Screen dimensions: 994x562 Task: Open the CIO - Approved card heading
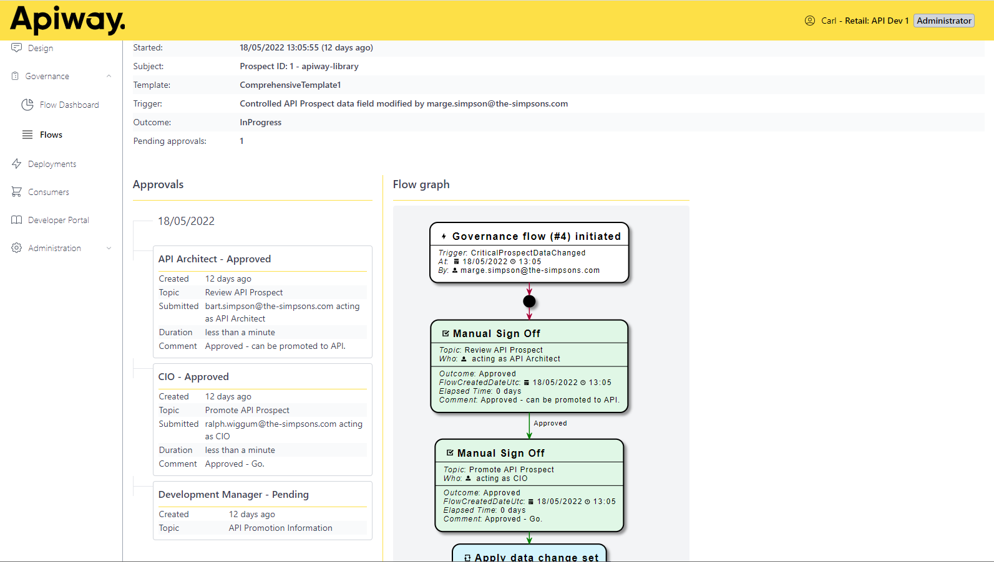coord(193,377)
